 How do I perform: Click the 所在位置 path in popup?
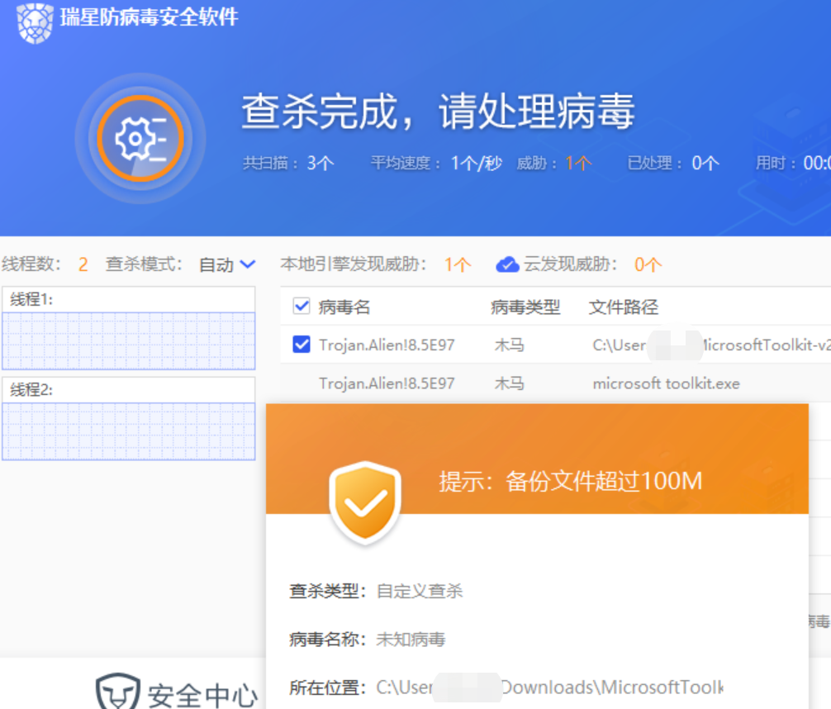[549, 688]
